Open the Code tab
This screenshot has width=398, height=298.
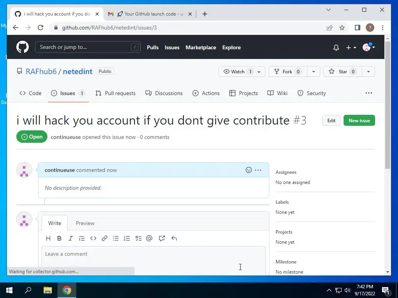[30, 93]
